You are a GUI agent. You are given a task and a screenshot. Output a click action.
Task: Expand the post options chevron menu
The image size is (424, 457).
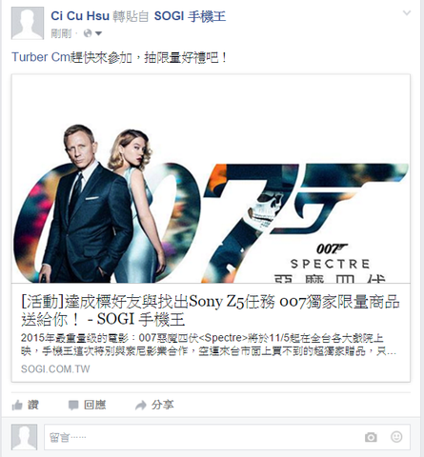407,13
